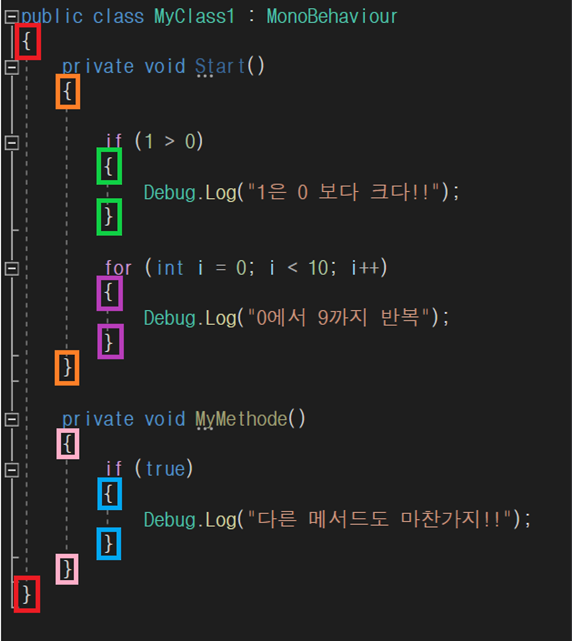Viewport: 572px width, 641px height.
Task: Click the 'true' literal in if condition
Action: click(x=165, y=469)
